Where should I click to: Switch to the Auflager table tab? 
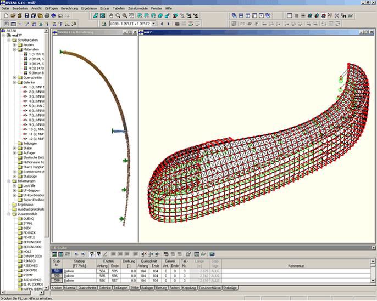click(147, 288)
